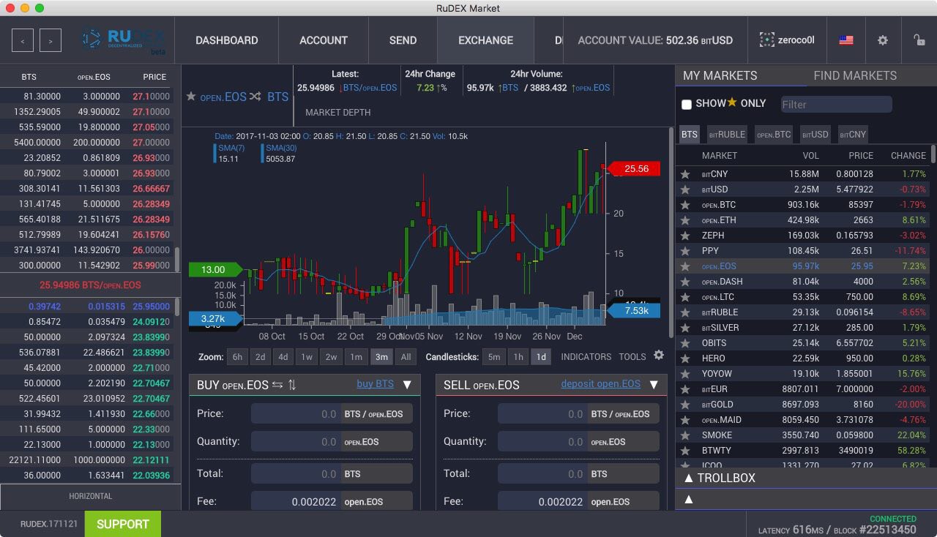Screen dimensions: 937x537
Task: Star the open.LTC market row
Action: 685,297
